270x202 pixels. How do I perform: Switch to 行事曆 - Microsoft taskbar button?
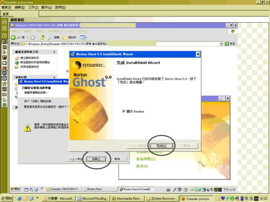click(x=59, y=199)
